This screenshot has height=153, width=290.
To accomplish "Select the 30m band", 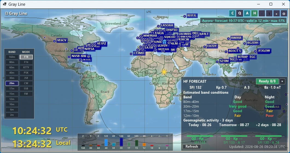I will point(12,78).
